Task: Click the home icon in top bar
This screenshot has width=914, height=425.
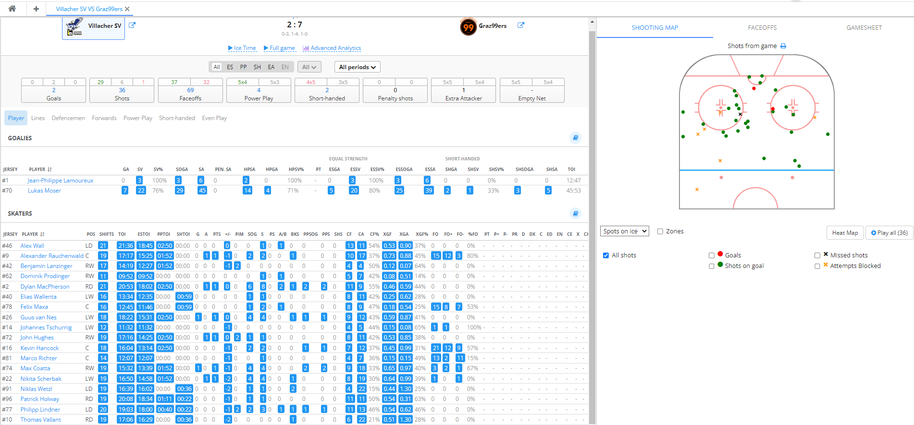Action: [12, 9]
